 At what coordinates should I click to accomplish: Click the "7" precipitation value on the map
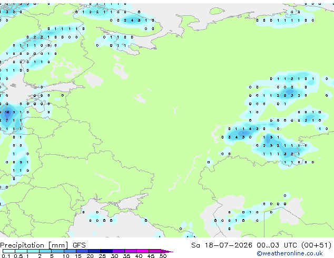7,121
